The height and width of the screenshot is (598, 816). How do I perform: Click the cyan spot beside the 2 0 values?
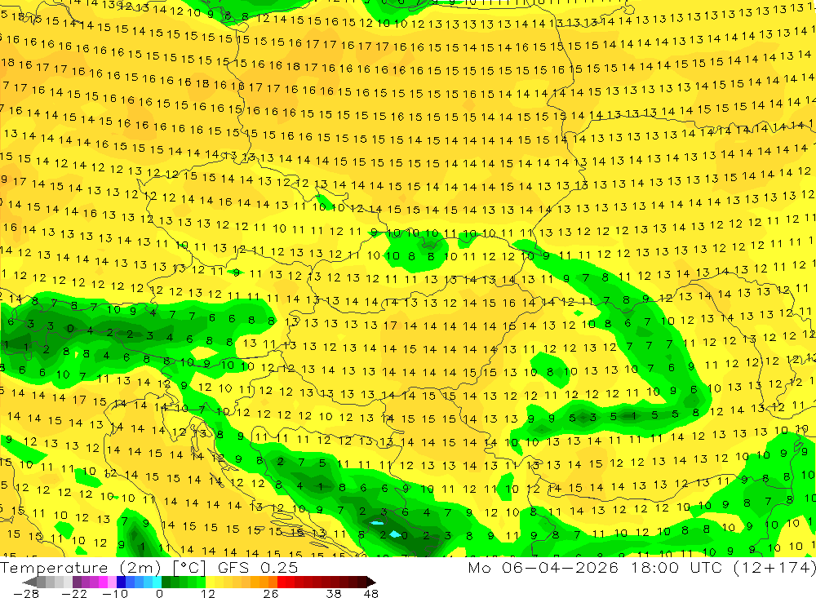(x=395, y=534)
